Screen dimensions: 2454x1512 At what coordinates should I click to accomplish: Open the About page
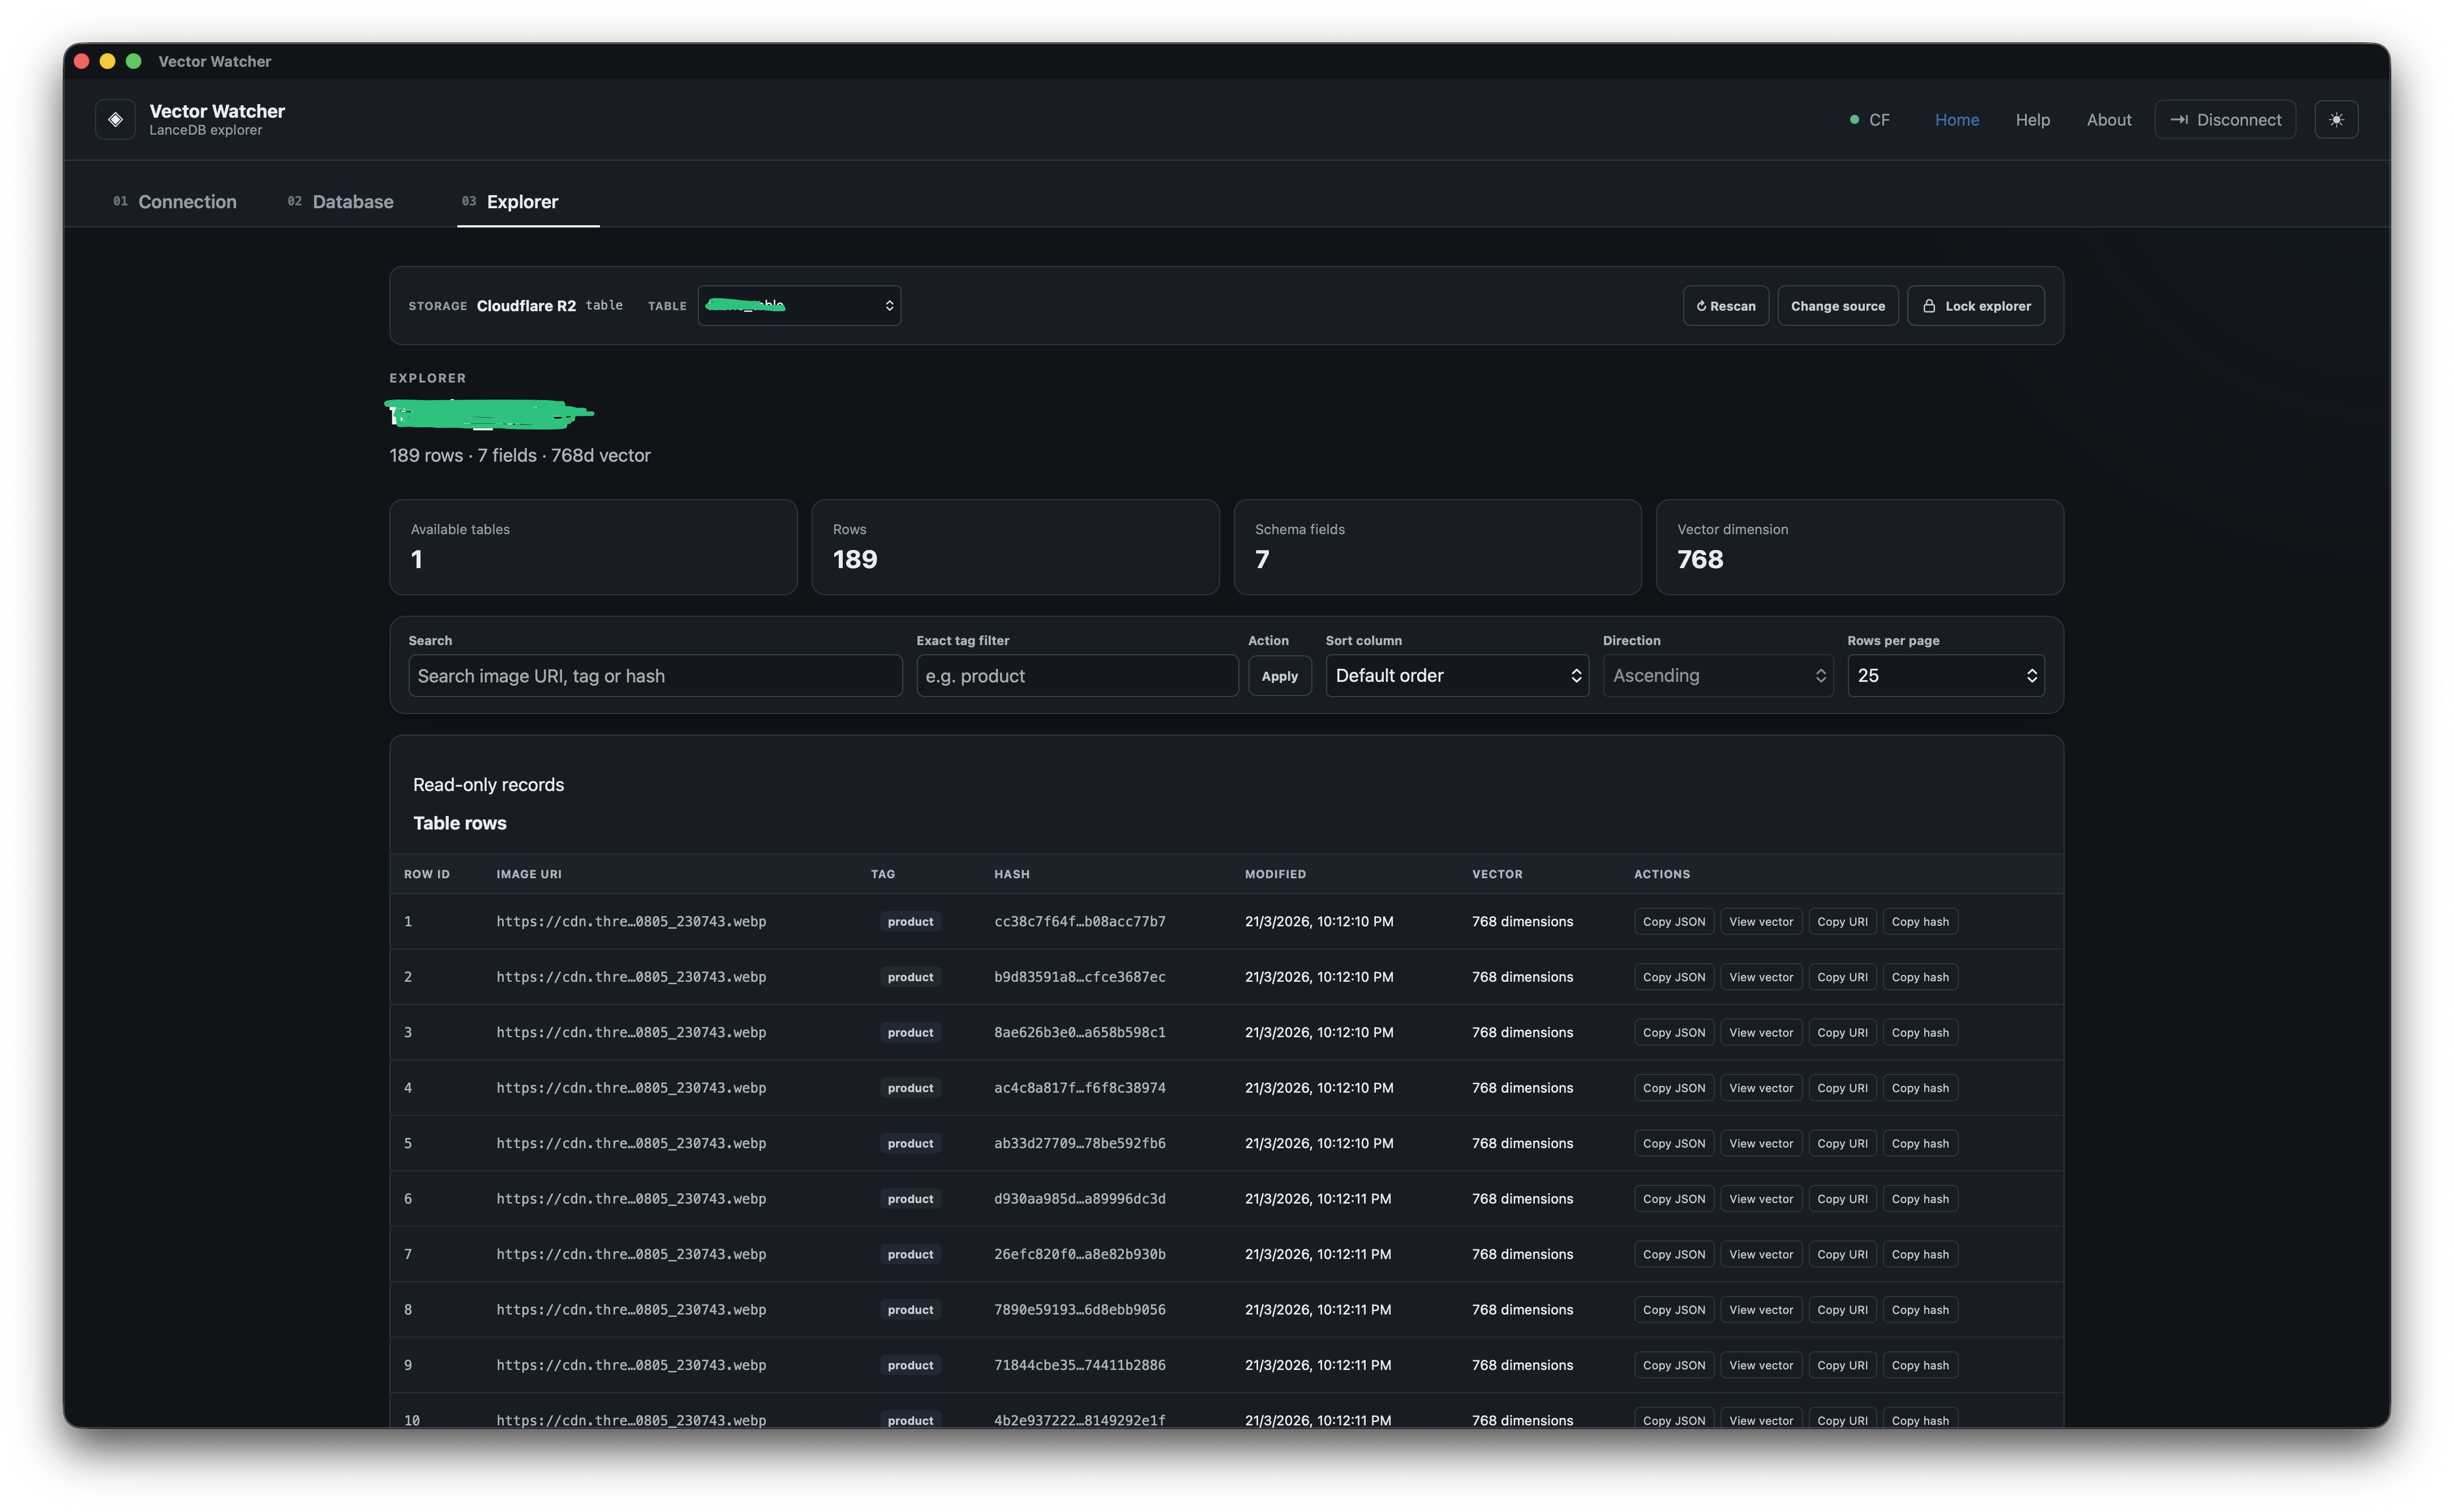pos(2108,120)
